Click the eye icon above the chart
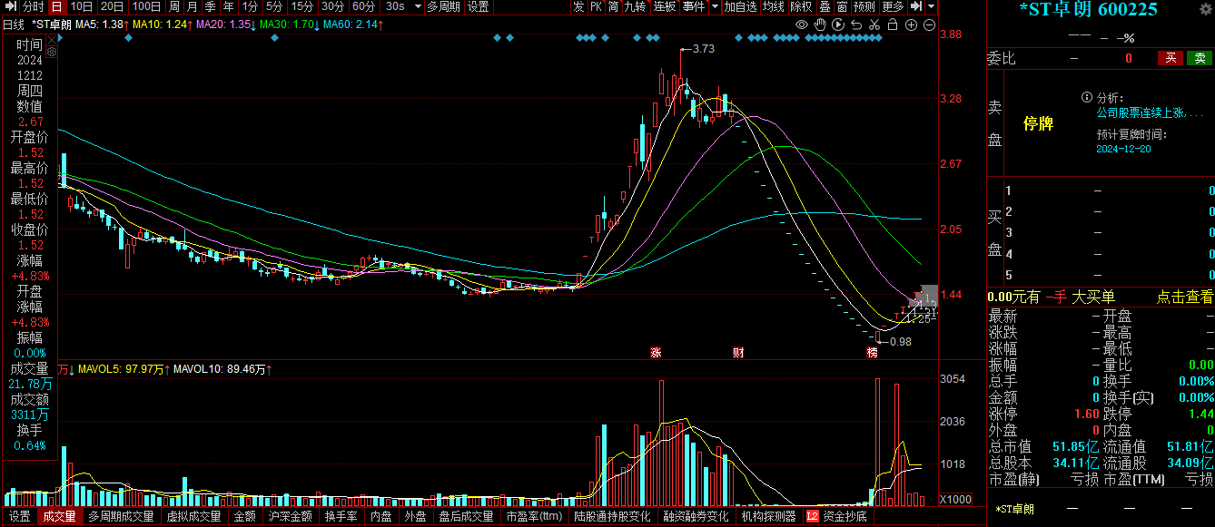 (801, 24)
